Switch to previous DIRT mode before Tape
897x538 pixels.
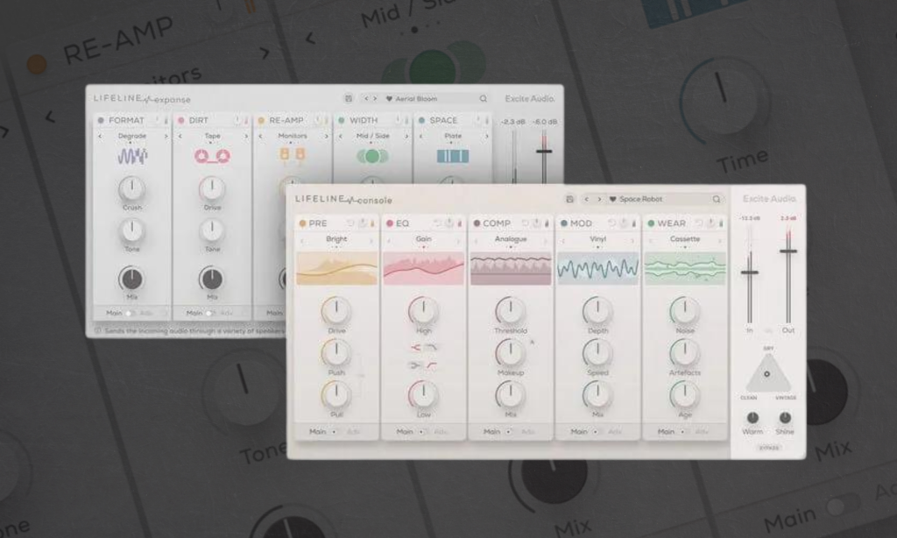(180, 137)
